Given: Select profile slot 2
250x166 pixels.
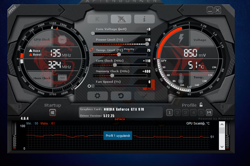Looking at the screenshot, I should pyautogui.click(x=177, y=113).
